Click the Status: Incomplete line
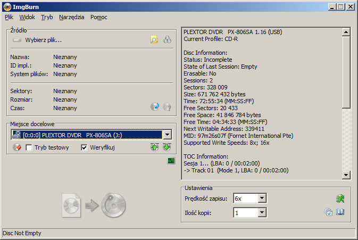 pos(208,60)
